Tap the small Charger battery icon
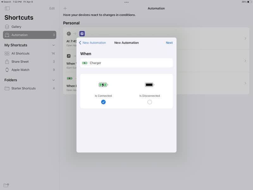 (x=85, y=63)
